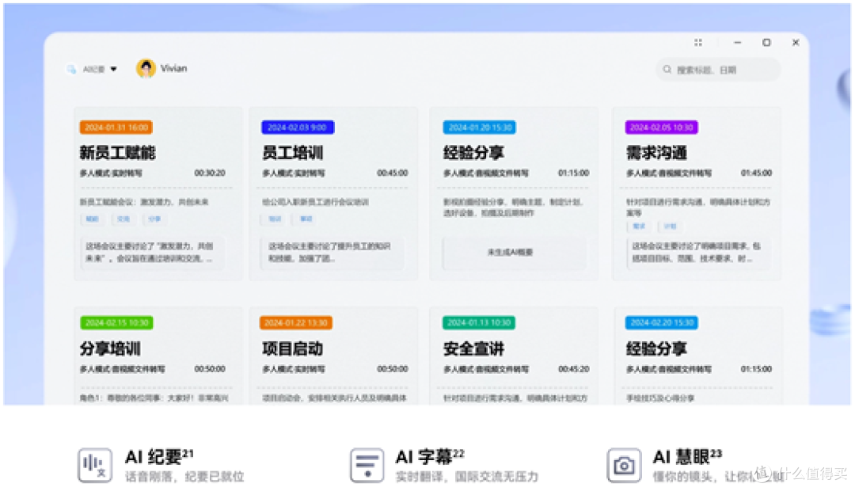Click the purple 2024-02-05 10:30 date badge
855x491 pixels.
(x=661, y=128)
